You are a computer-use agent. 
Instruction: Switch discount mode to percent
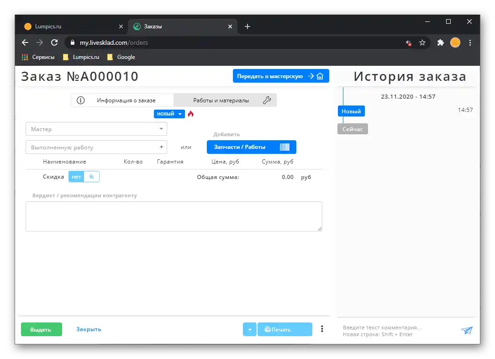91,176
